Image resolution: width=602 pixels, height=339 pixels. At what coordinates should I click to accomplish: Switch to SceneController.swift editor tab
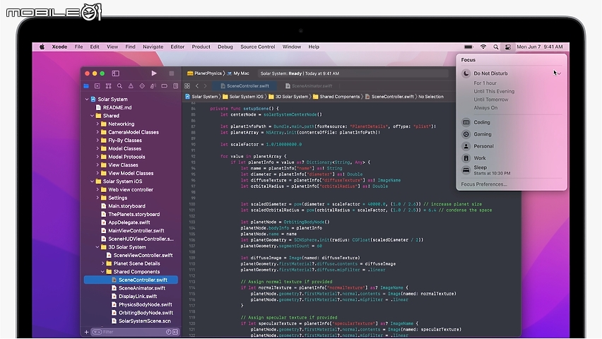(244, 86)
